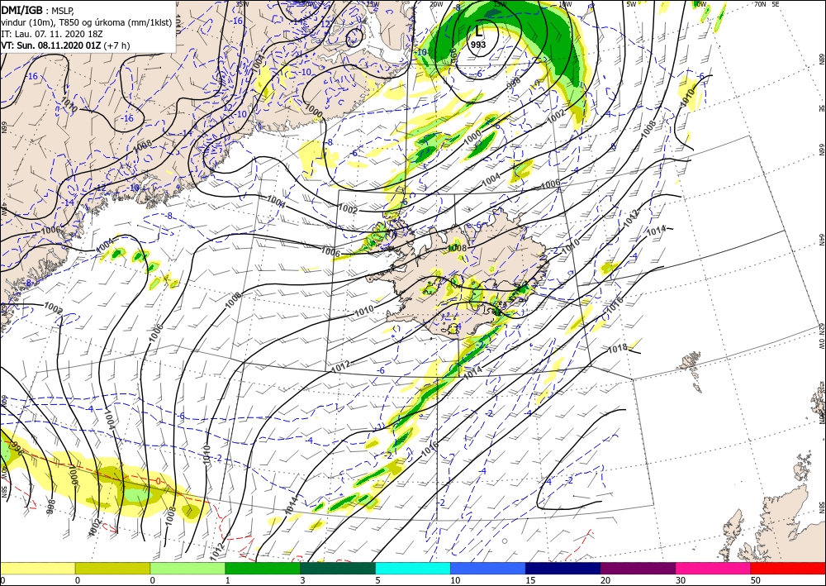826x586 pixels.
Task: Click legend scale value "50"
Action: point(756,580)
